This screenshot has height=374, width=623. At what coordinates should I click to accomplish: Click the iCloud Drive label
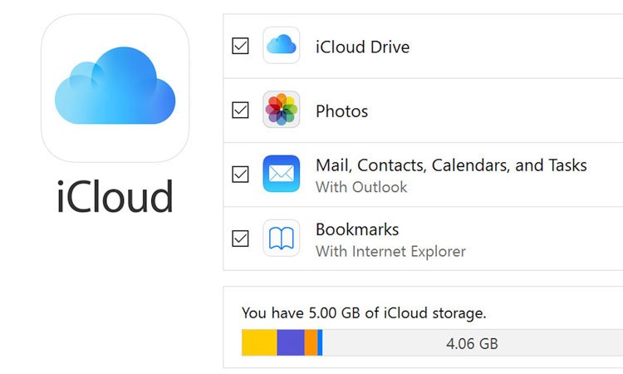coord(362,47)
